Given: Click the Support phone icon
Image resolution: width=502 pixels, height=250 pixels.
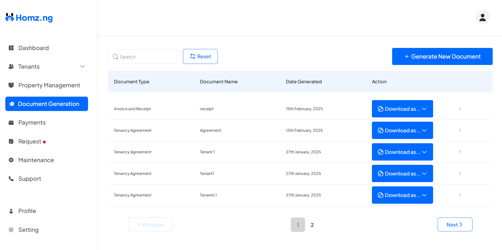Looking at the screenshot, I should [11, 179].
